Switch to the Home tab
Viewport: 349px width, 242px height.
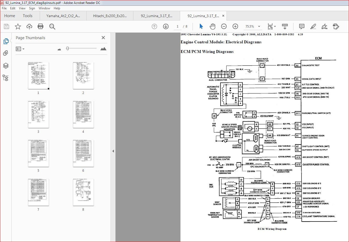point(10,16)
